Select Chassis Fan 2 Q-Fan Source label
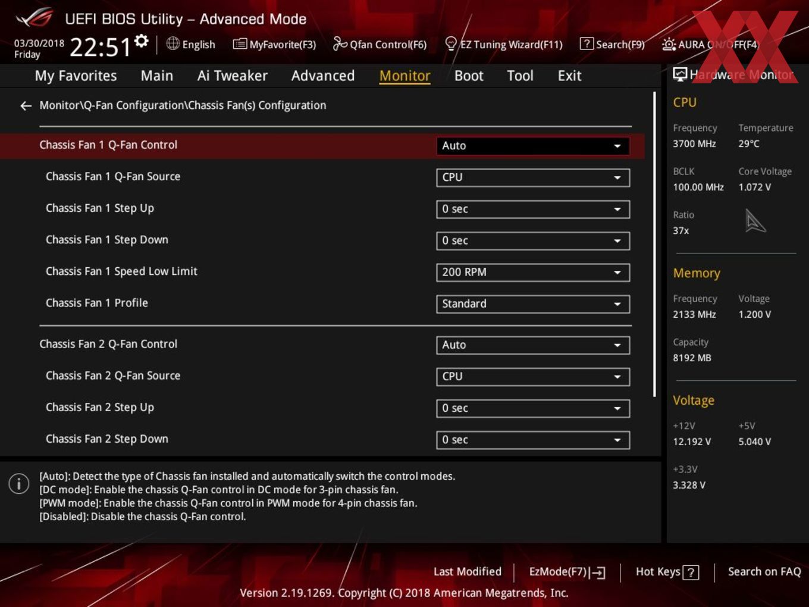809x607 pixels. point(113,376)
